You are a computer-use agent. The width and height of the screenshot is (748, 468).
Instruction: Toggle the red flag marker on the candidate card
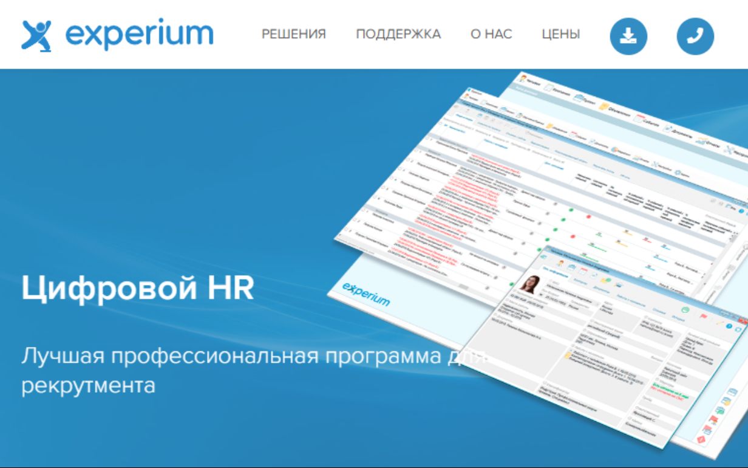[x=703, y=317]
